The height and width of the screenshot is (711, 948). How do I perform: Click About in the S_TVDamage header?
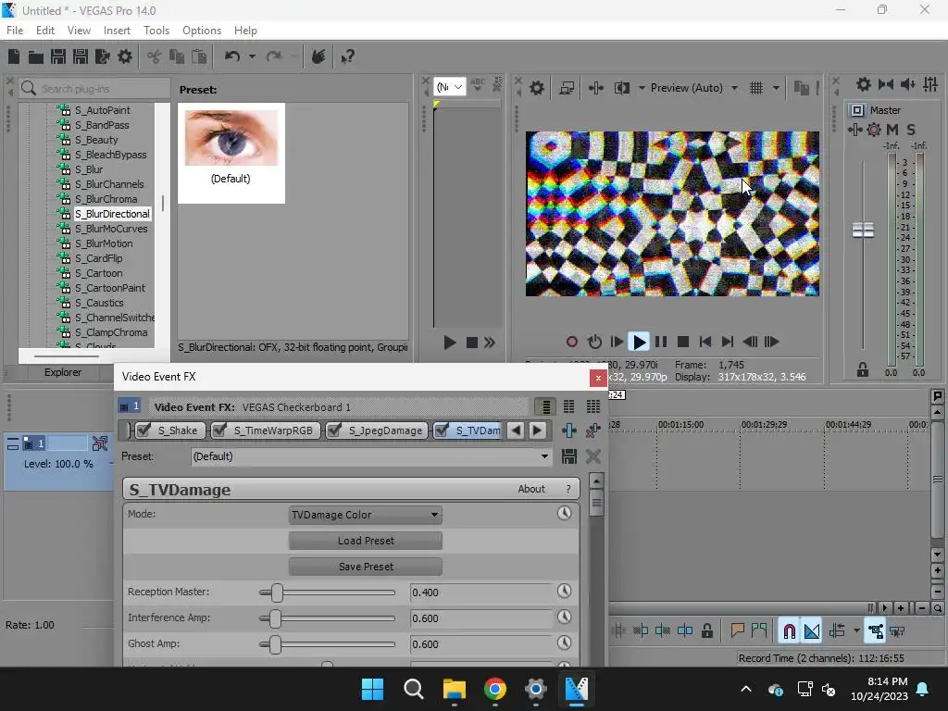pyautogui.click(x=530, y=489)
